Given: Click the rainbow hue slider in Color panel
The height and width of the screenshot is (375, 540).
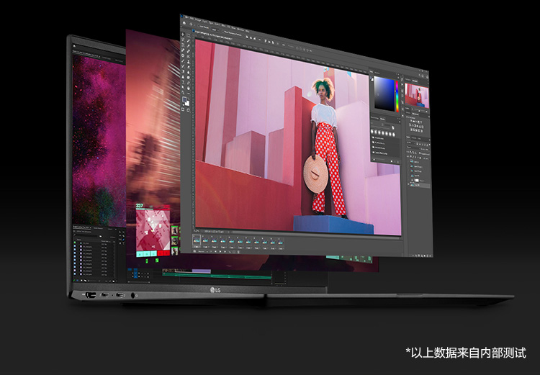Looking at the screenshot, I should coord(397,96).
